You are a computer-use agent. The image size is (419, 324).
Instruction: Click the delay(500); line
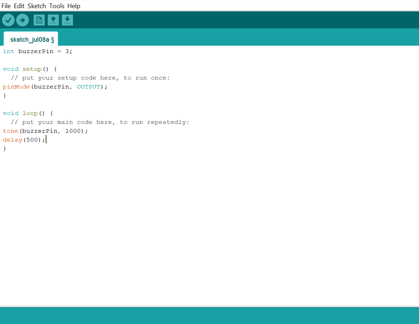point(24,140)
